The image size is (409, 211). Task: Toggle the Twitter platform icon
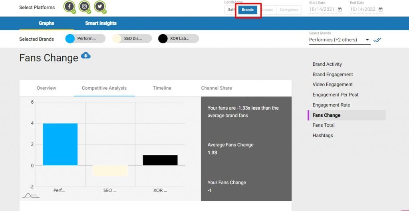99,6
